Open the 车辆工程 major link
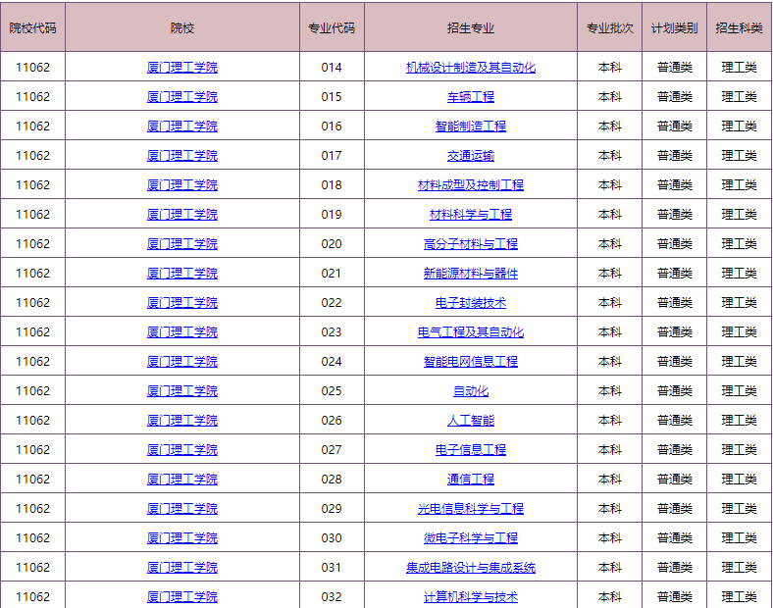 (x=470, y=97)
